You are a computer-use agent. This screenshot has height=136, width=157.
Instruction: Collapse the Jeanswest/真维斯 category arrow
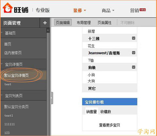[x=133, y=53]
